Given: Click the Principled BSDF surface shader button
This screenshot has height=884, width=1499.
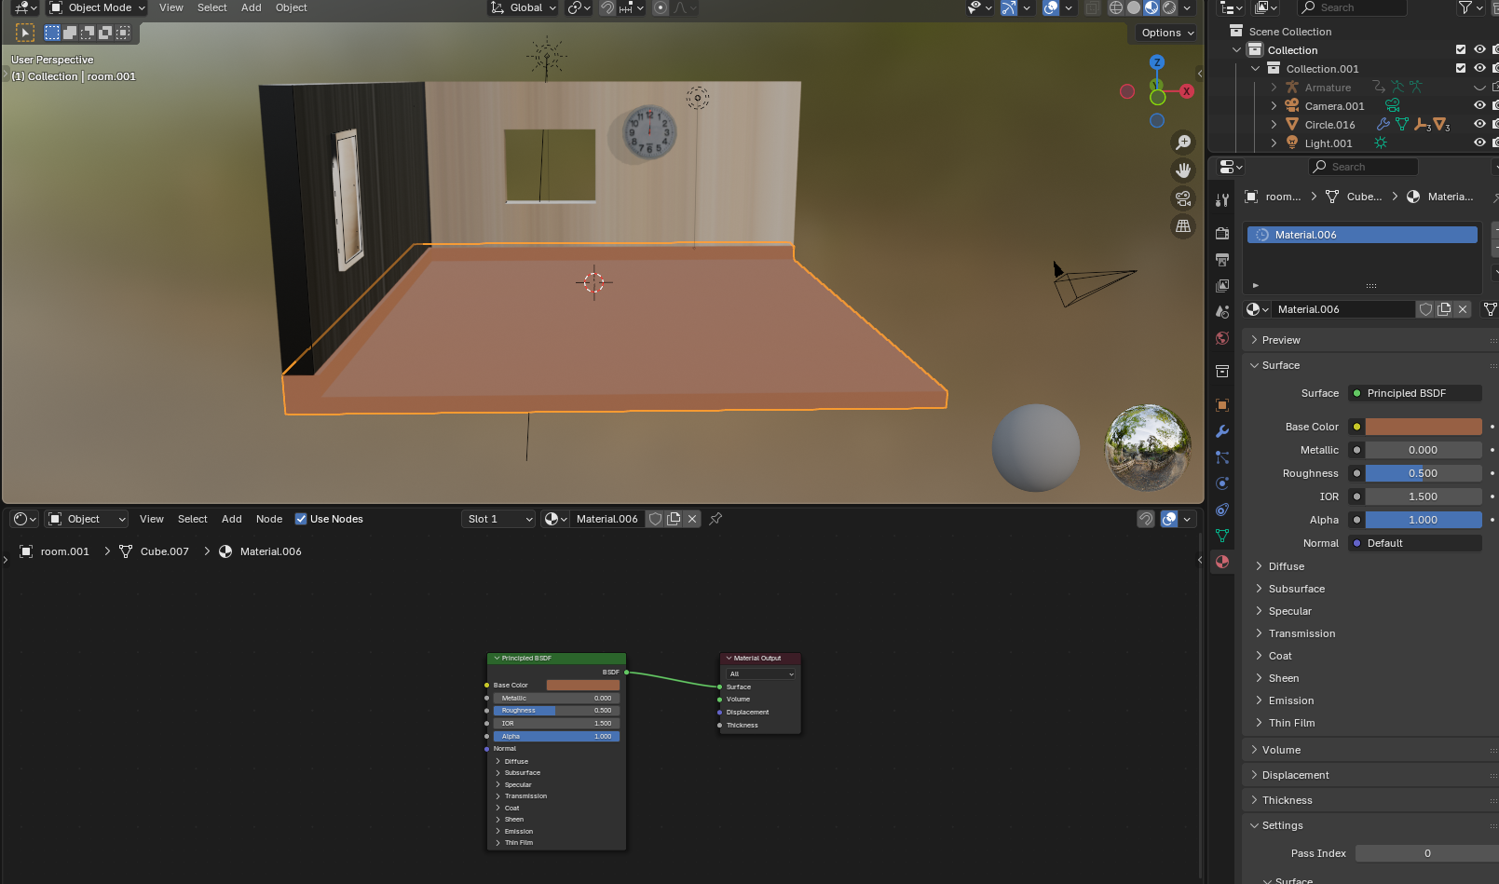Looking at the screenshot, I should point(1415,393).
